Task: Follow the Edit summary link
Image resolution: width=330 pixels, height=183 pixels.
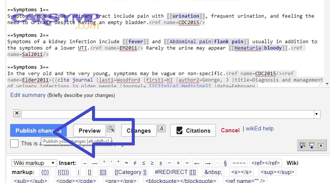Action: [28, 95]
